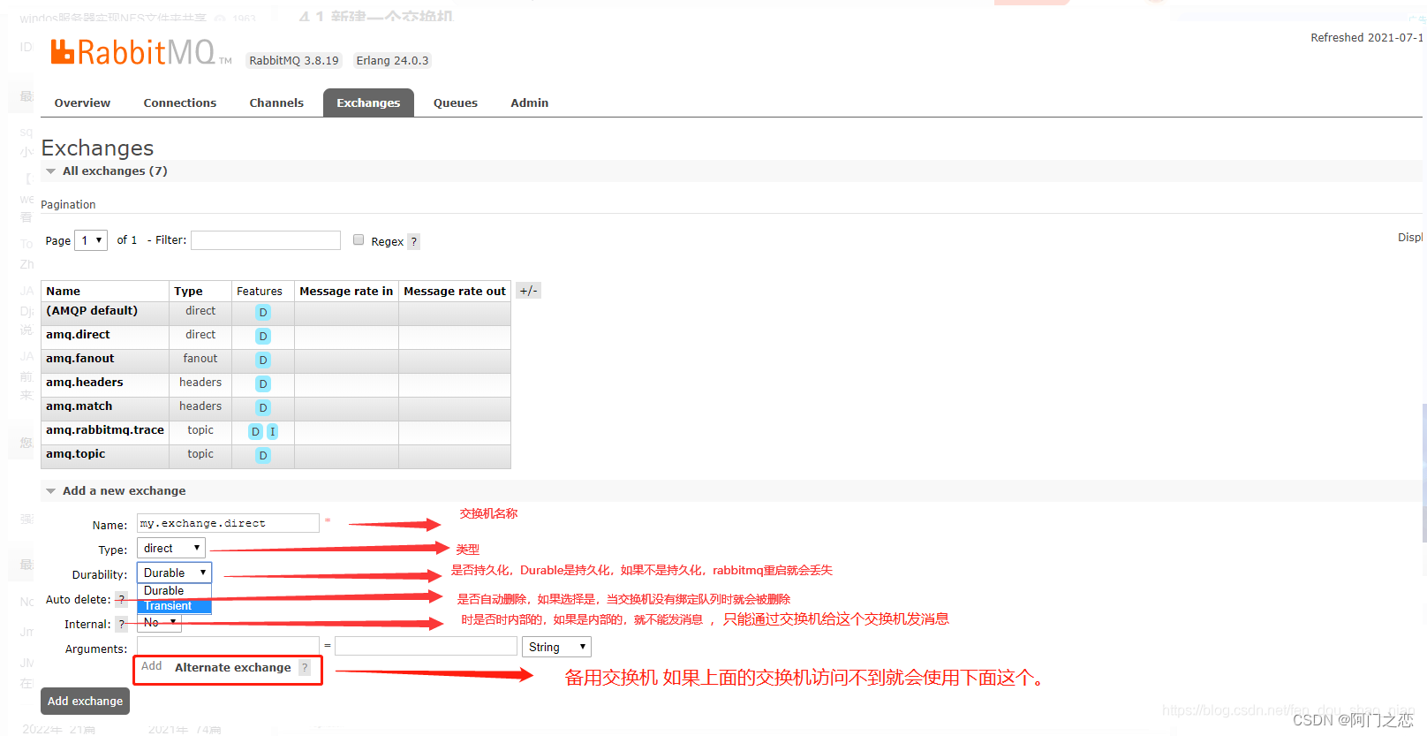This screenshot has width=1427, height=736.
Task: Collapse the All exchanges section
Action: coord(114,171)
